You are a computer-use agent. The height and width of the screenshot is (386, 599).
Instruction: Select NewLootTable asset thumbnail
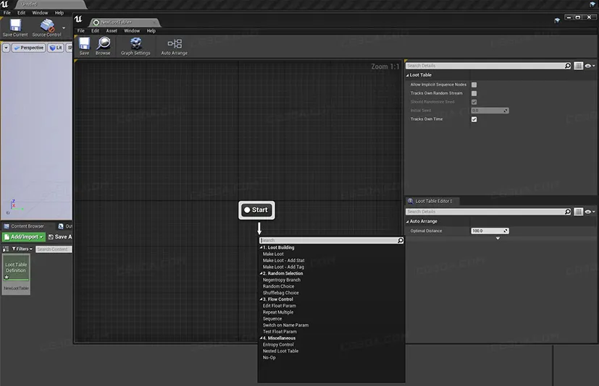16,274
